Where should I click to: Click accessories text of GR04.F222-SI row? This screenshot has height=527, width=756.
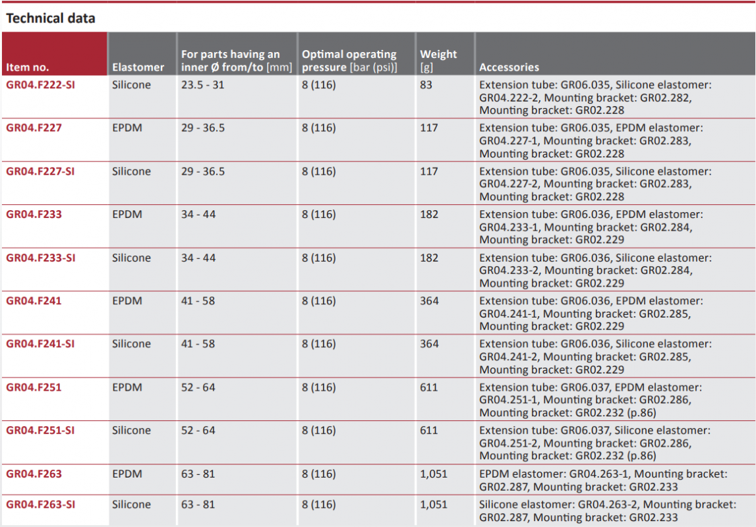point(595,97)
